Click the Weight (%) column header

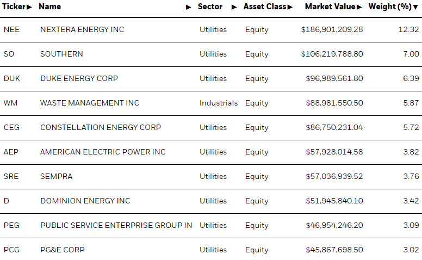point(390,7)
